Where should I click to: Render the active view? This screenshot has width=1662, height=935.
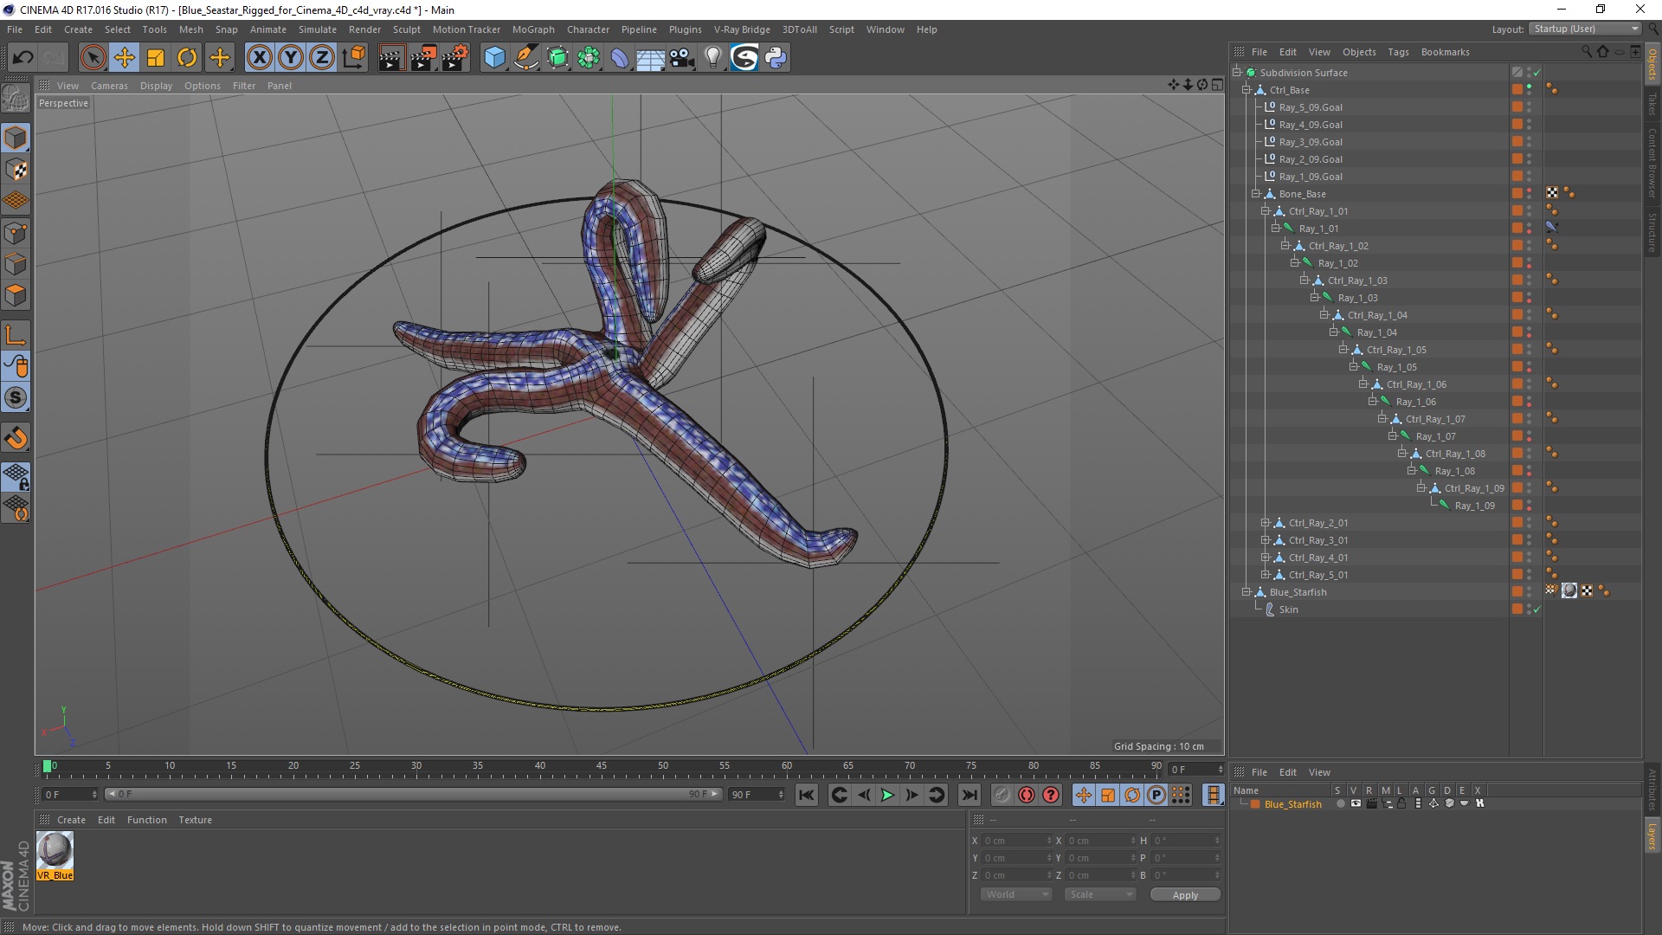[x=391, y=58]
